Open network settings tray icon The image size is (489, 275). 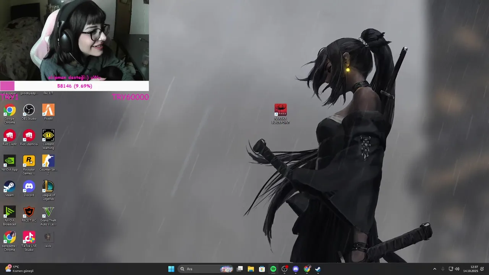451,269
